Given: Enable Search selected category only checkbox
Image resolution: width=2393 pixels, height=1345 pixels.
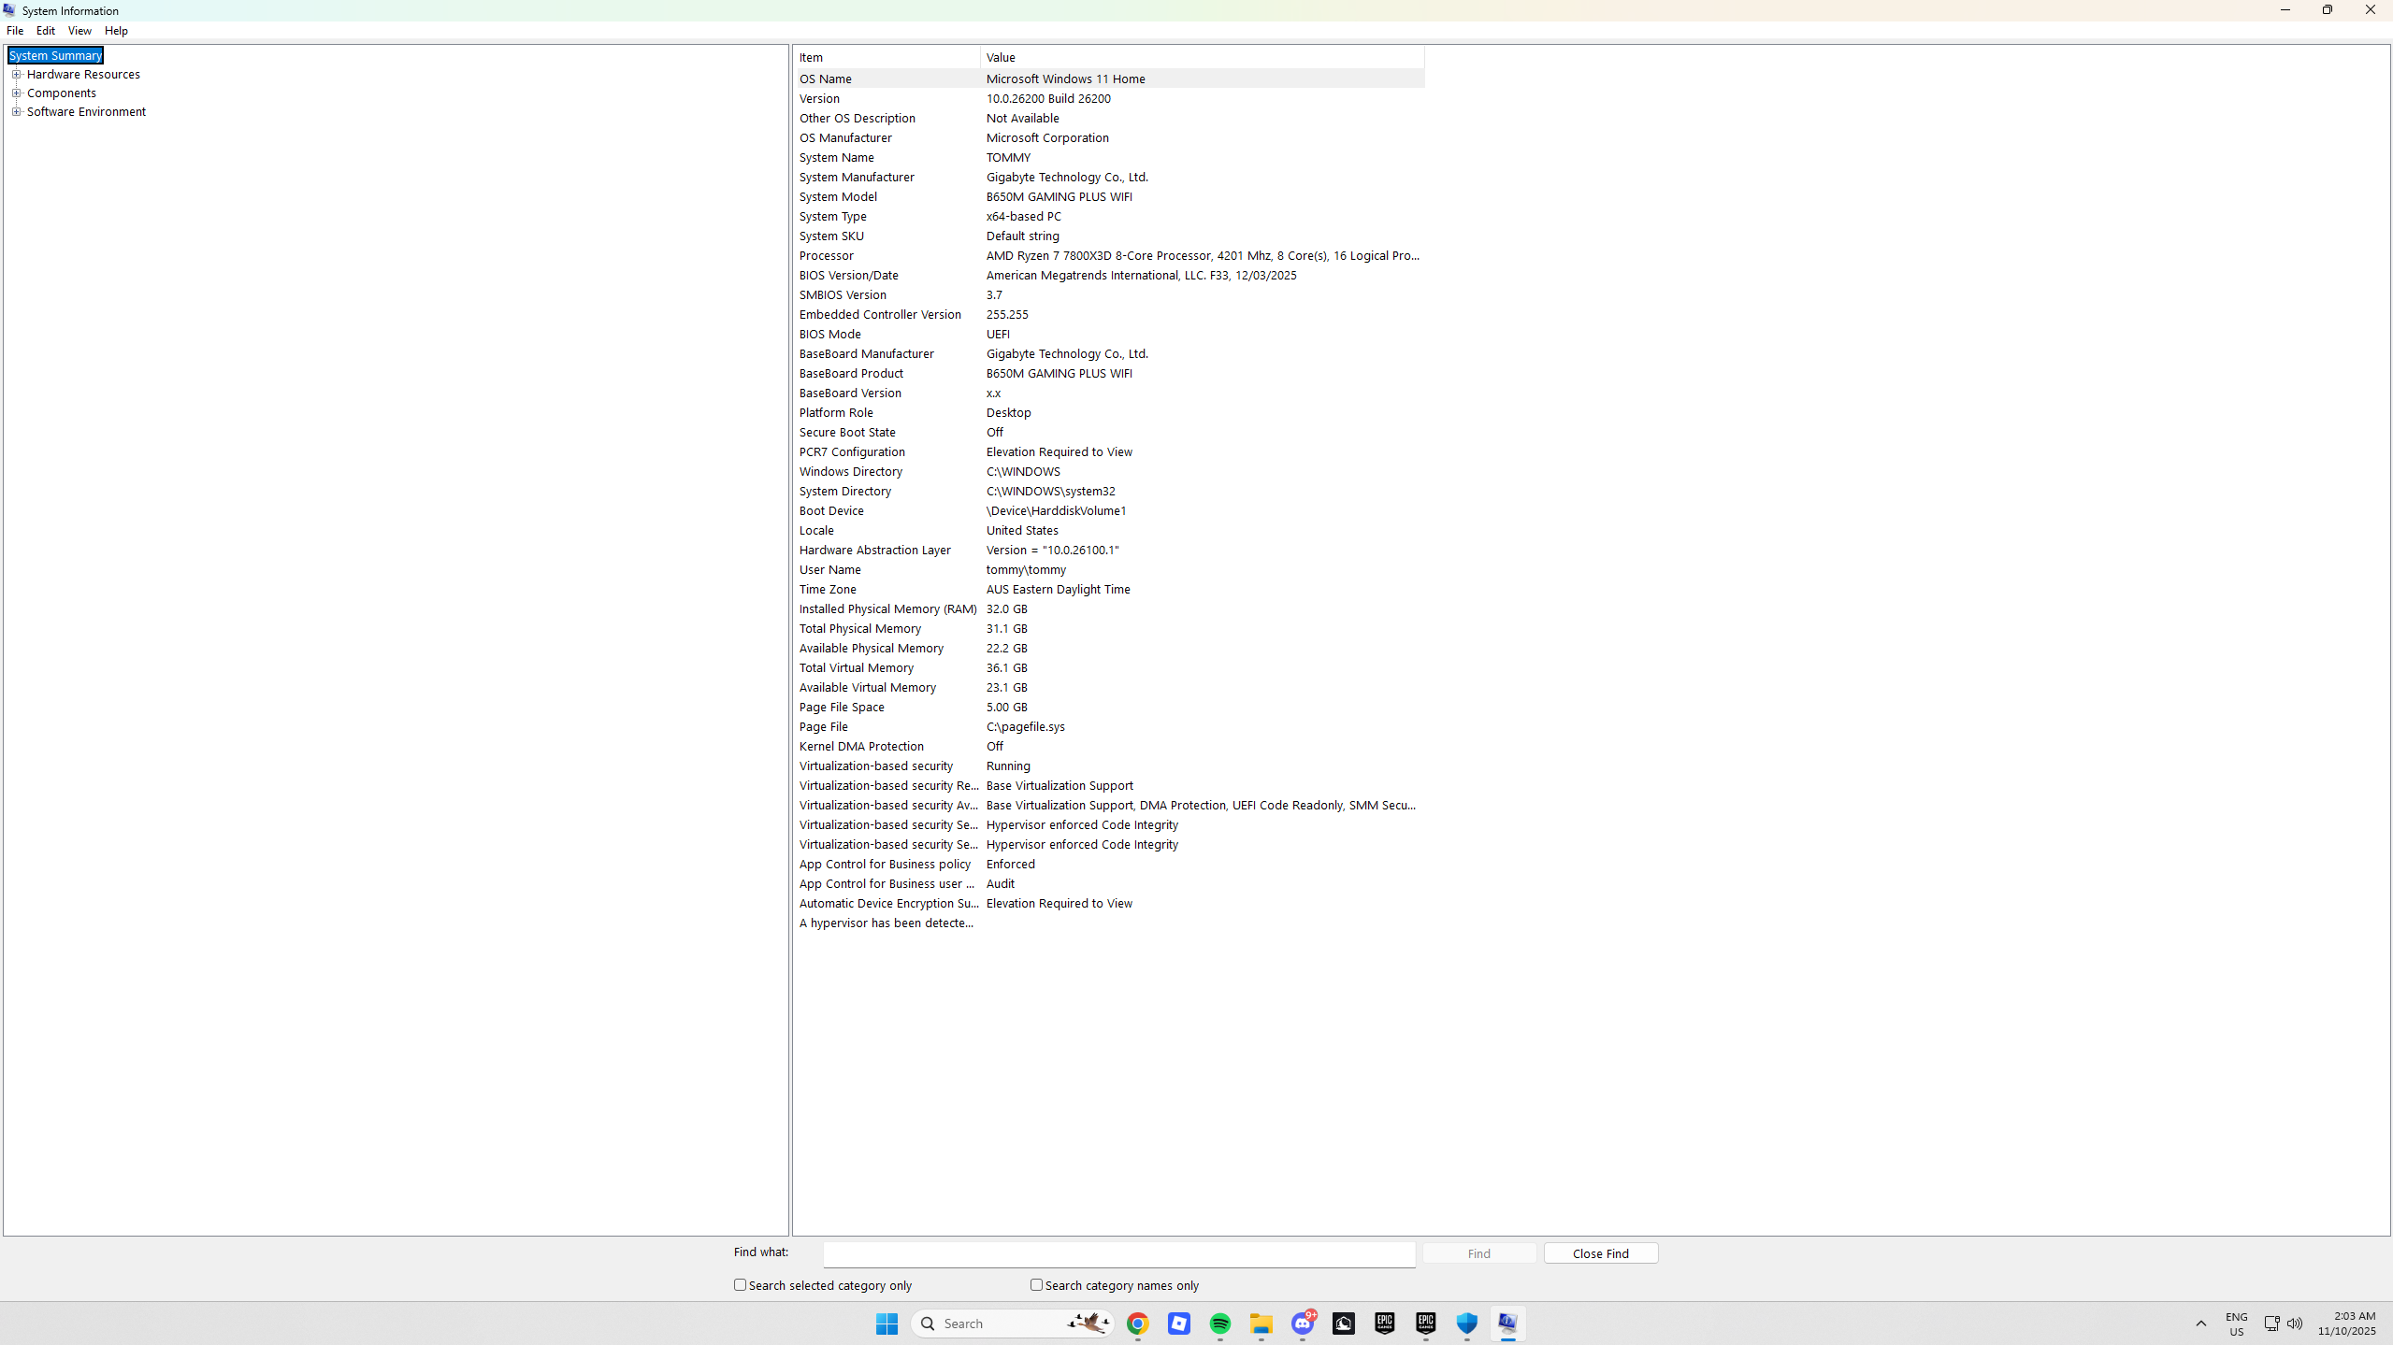Looking at the screenshot, I should tap(740, 1285).
